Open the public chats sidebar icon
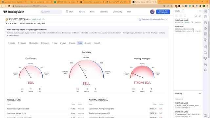This screenshot has height=118, width=210. 205,47
